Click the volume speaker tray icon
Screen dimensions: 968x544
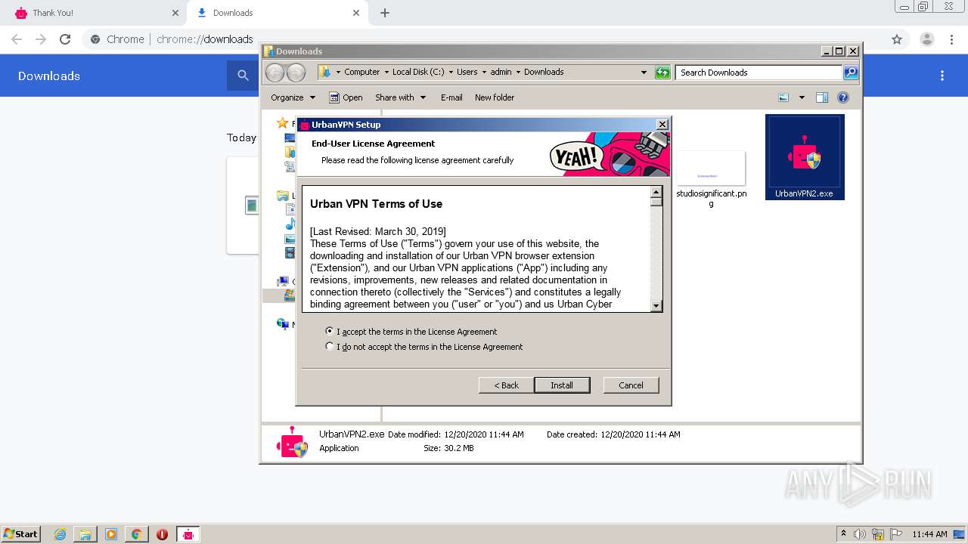pyautogui.click(x=861, y=534)
